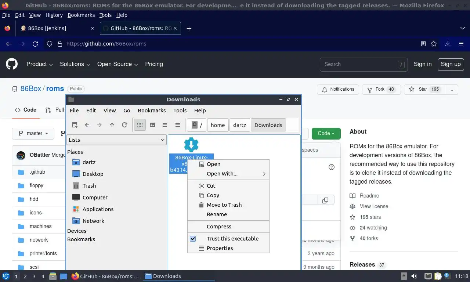Expand GitHub Solutions menu
Viewport: 470px width, 282px height.
(75, 64)
